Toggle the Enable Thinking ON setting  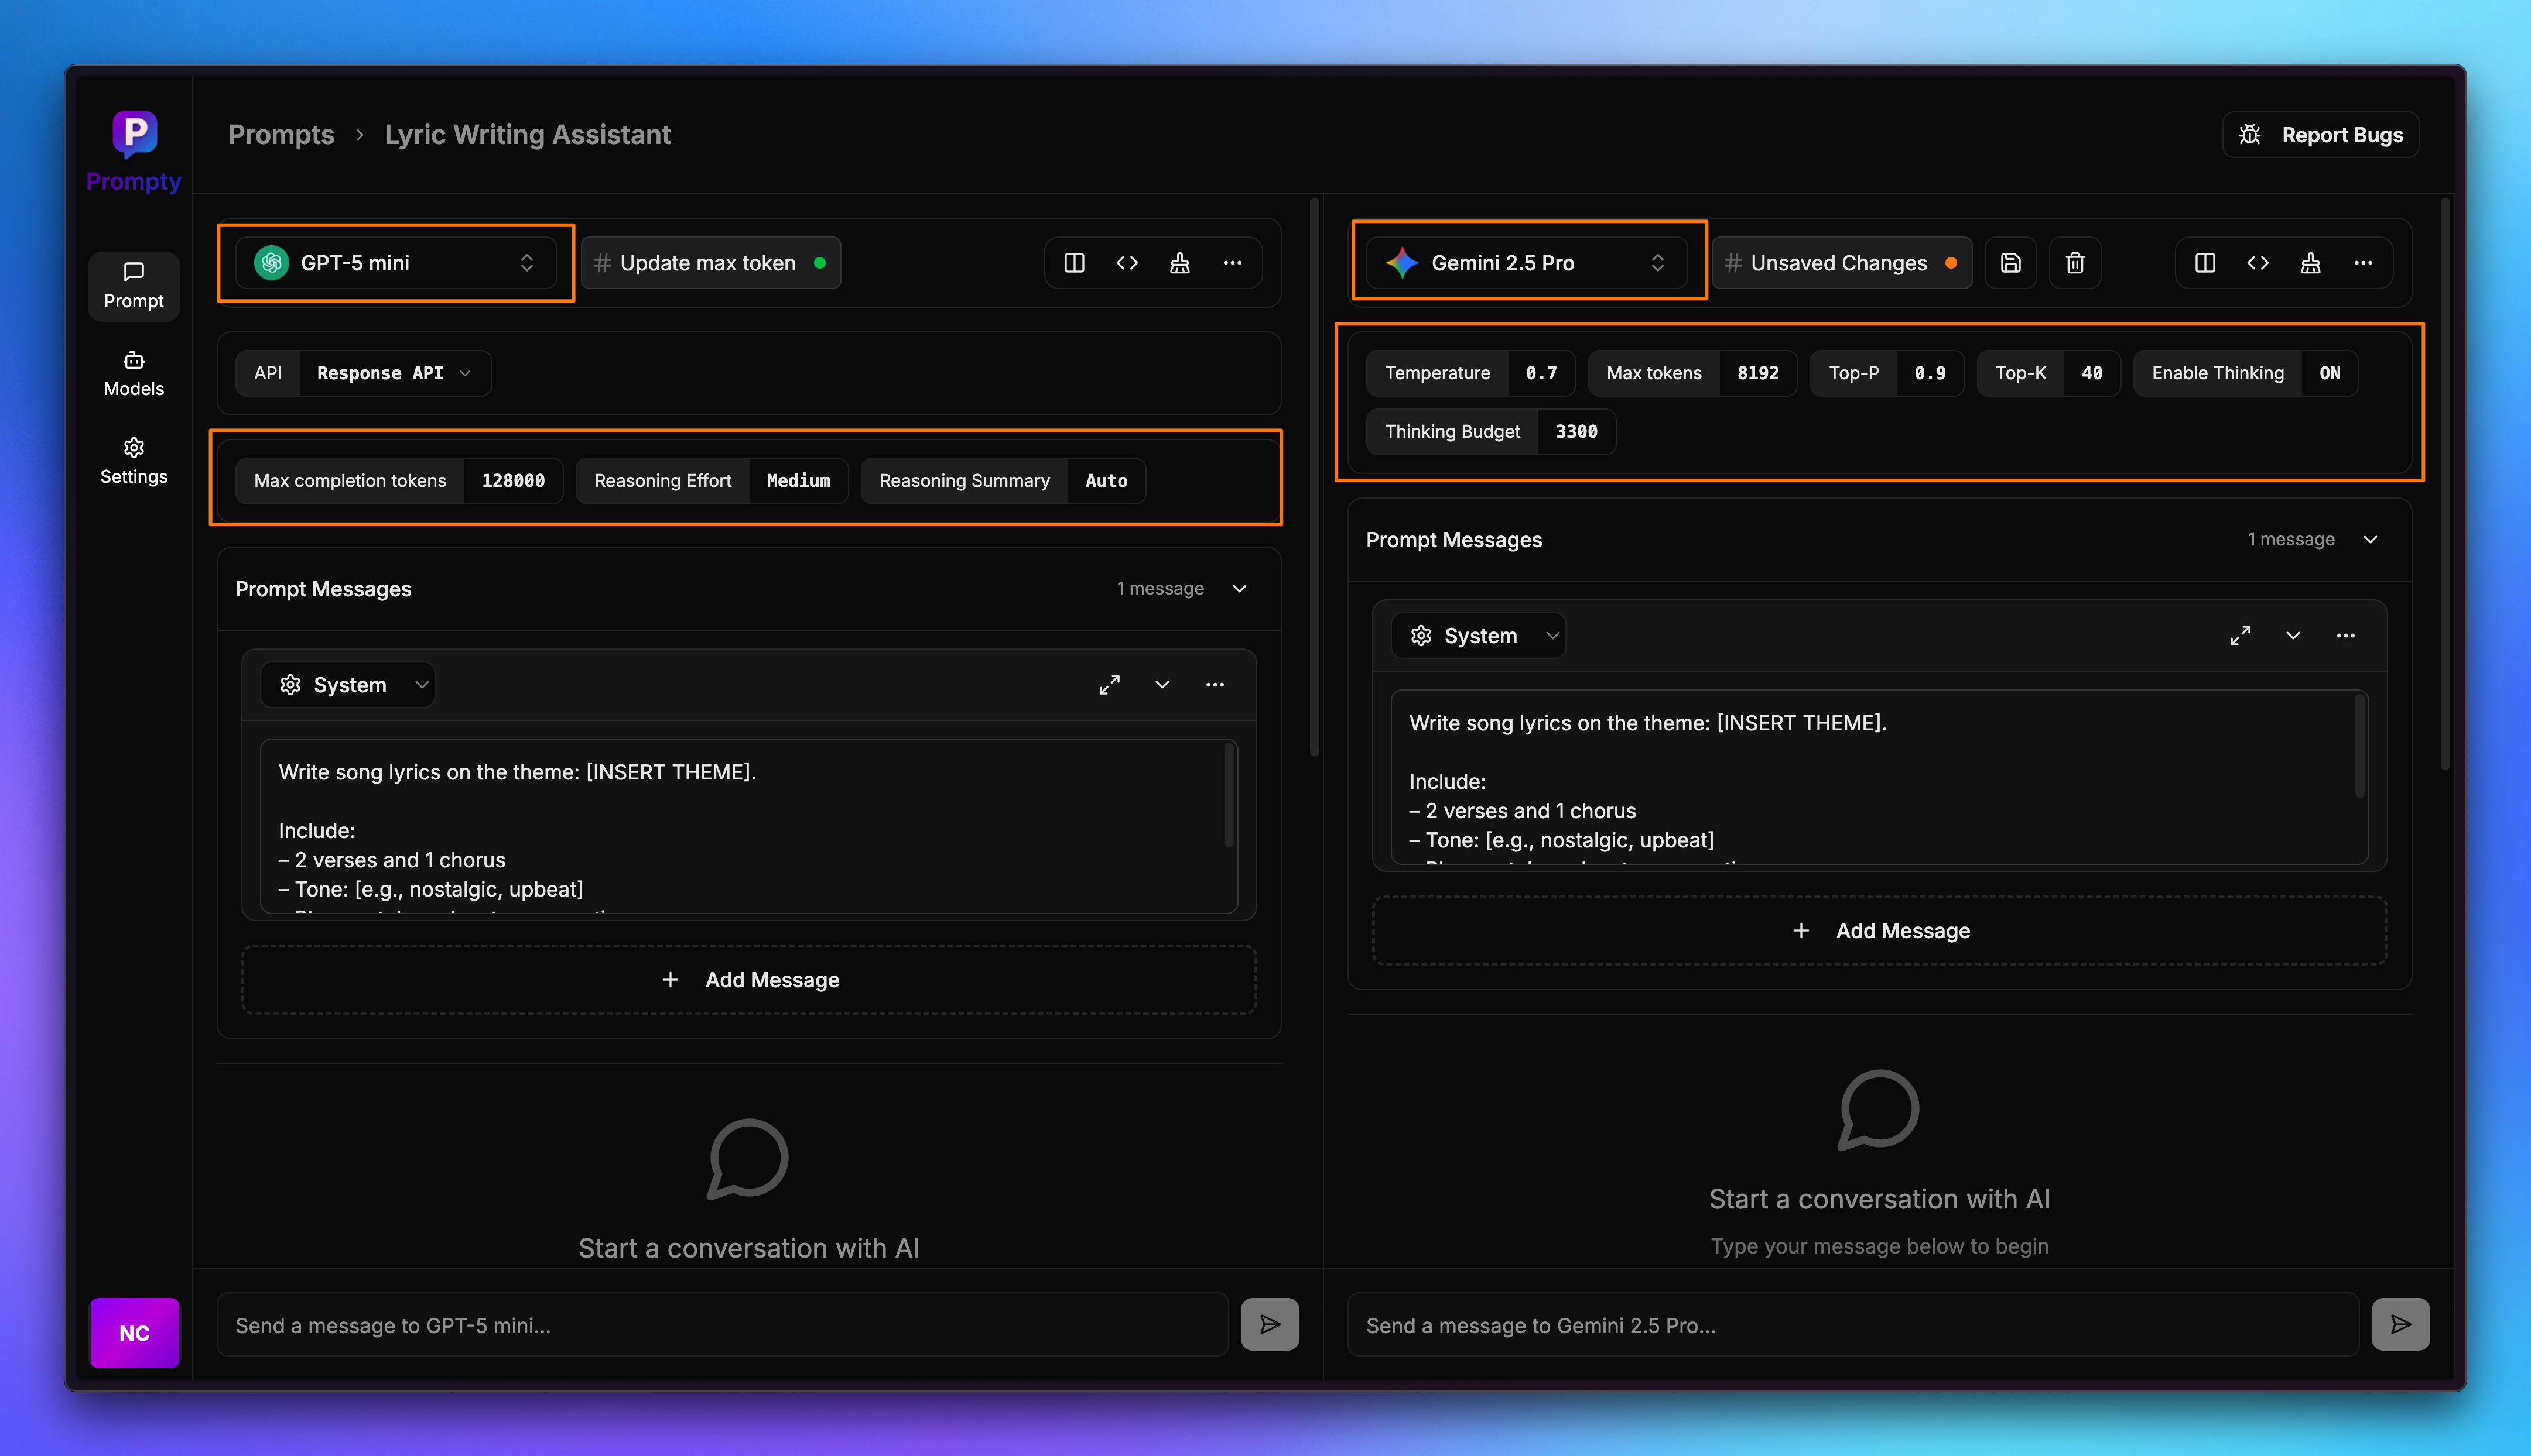2329,373
